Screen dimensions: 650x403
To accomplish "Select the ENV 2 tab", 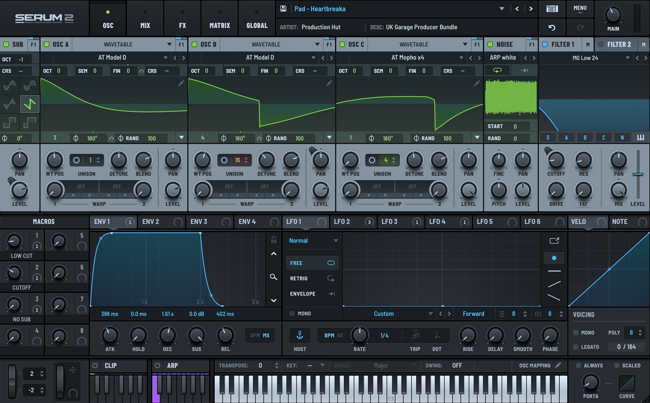I will tap(161, 221).
